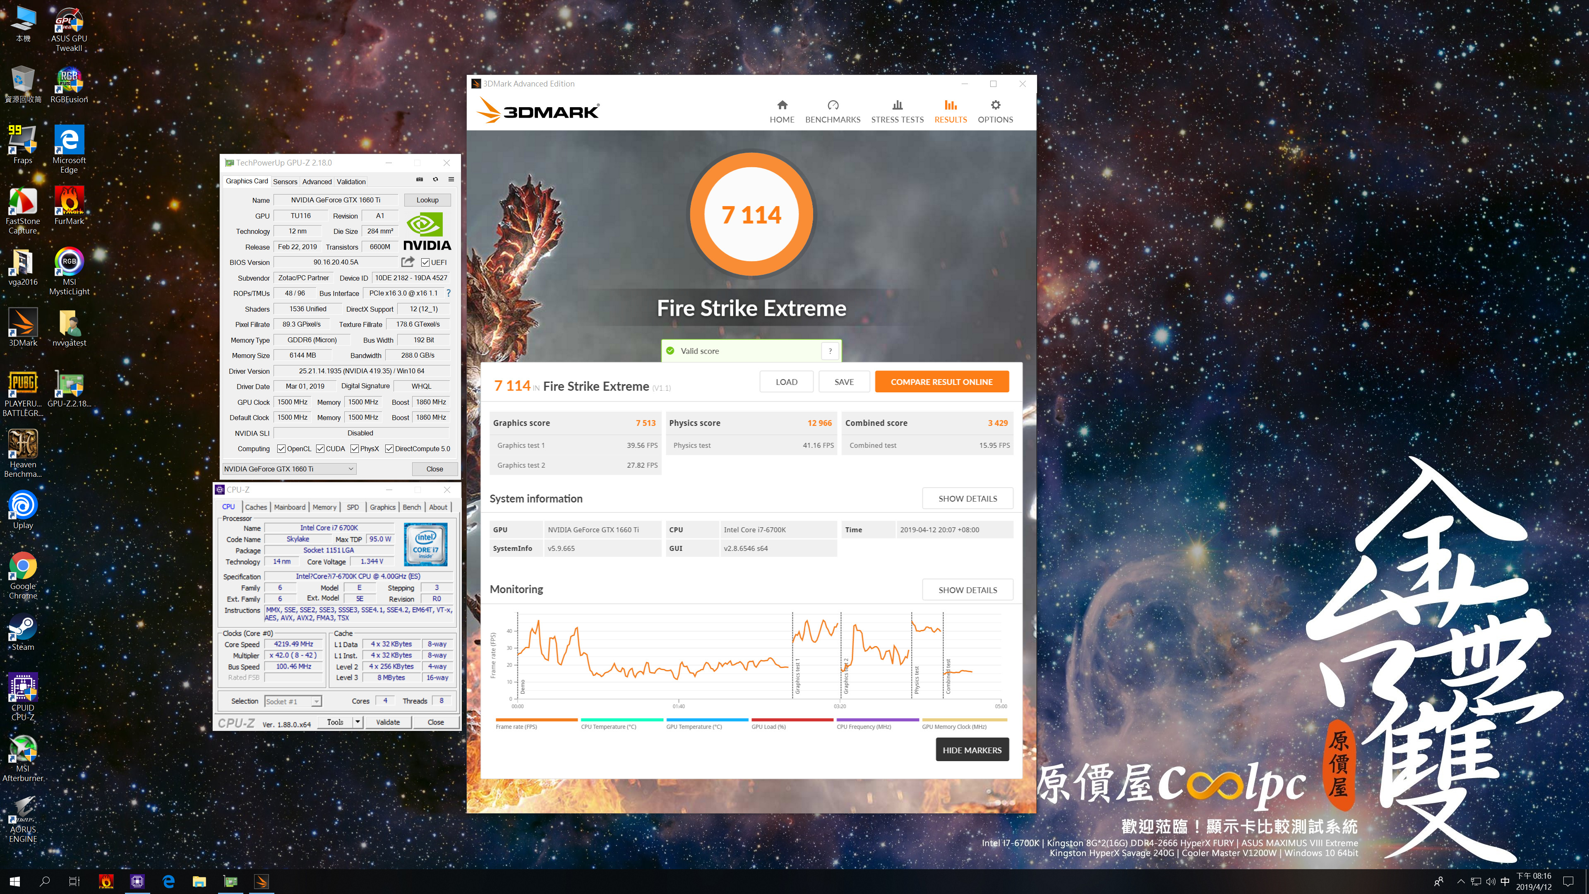Viewport: 1589px width, 894px height.
Task: Open the Mainboard tab in CPU-Z
Action: [289, 507]
